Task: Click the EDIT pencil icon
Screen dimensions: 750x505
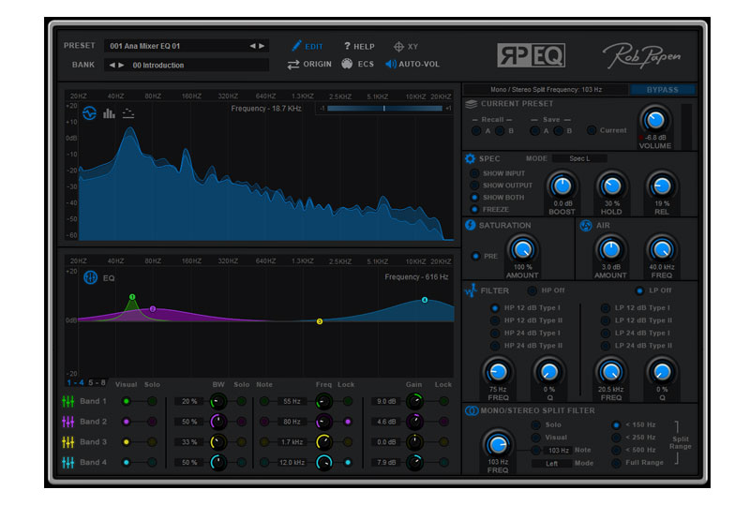Action: (296, 46)
